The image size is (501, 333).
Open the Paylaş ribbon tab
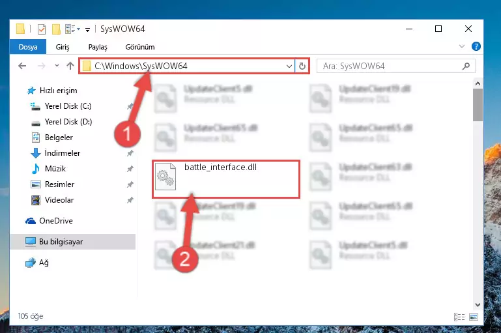coord(98,47)
